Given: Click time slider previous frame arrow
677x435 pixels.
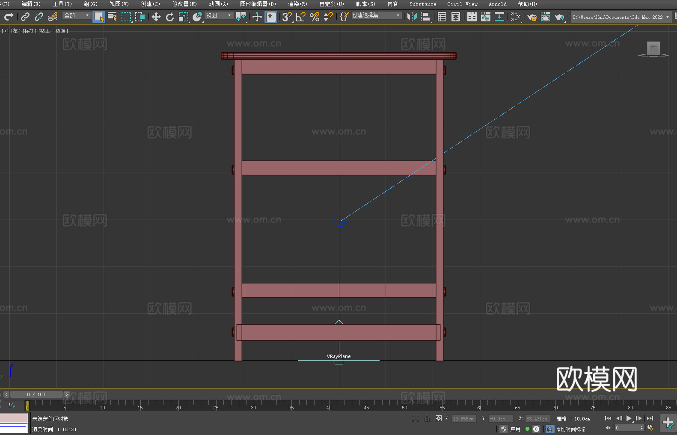Looking at the screenshot, I should click(x=6, y=394).
